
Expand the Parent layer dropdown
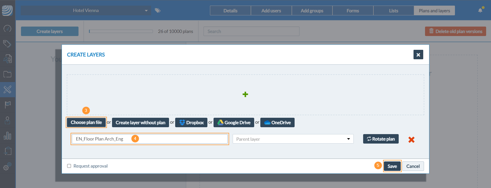[x=293, y=139]
